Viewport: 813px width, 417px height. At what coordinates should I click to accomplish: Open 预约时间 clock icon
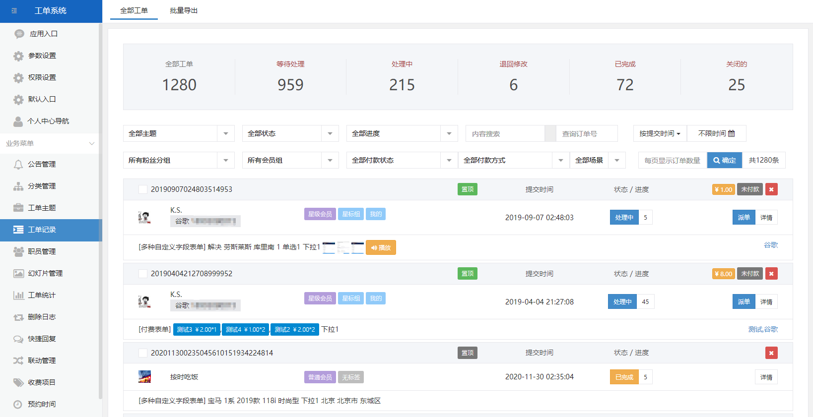[x=18, y=404]
